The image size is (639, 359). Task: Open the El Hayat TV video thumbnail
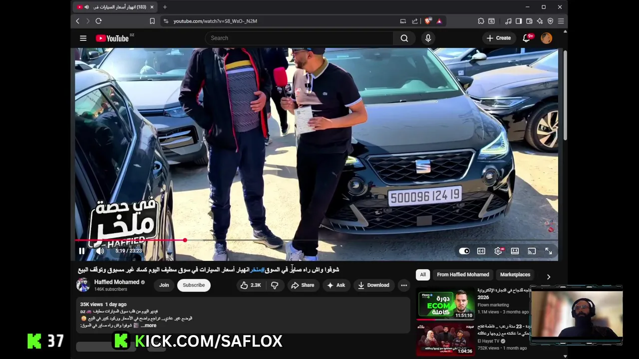click(445, 340)
